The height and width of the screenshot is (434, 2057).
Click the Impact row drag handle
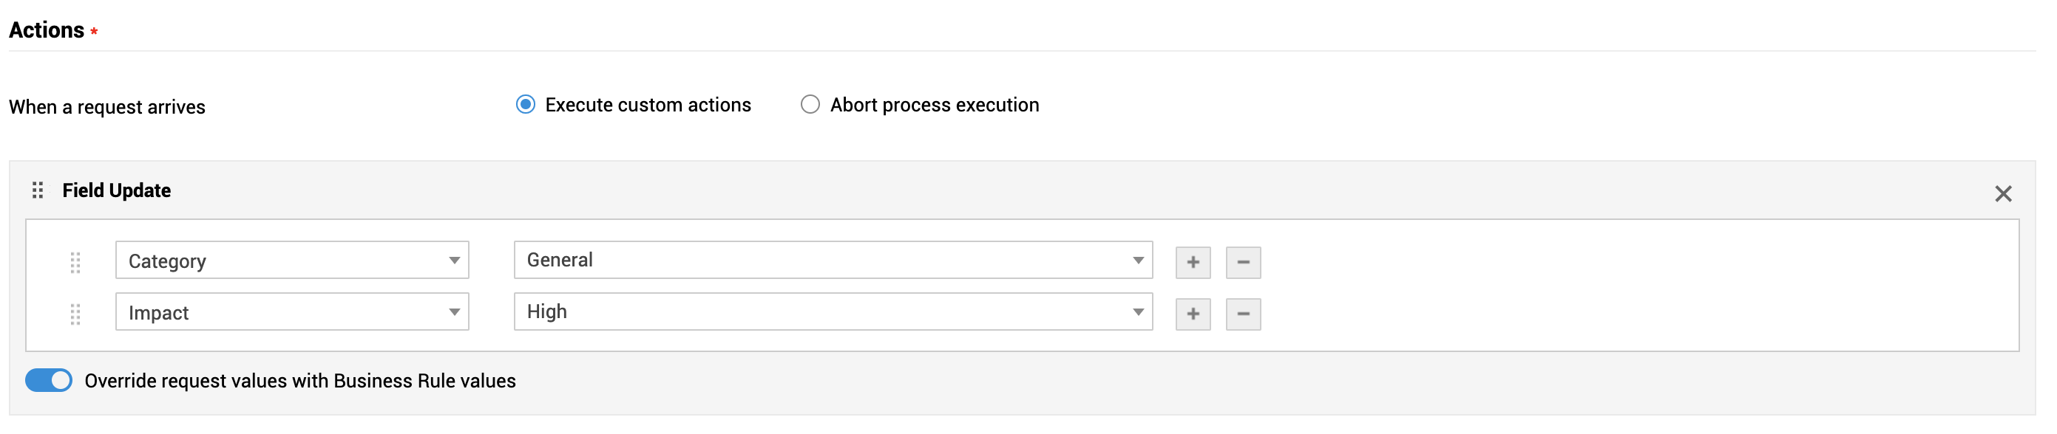(x=75, y=314)
